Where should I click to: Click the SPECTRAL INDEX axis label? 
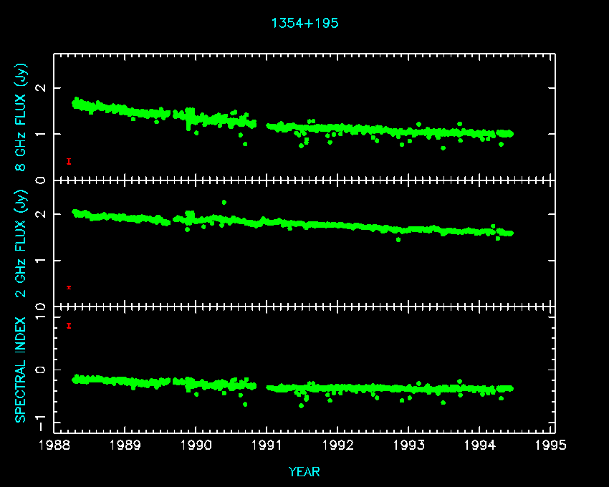(21, 369)
